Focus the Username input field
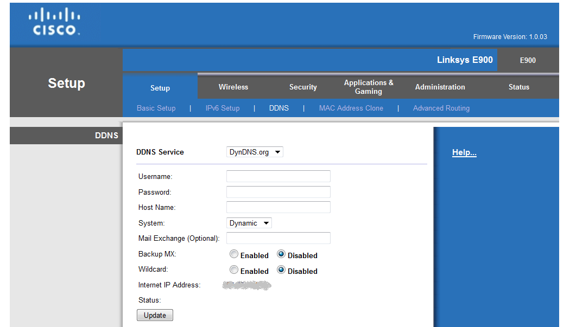The width and height of the screenshot is (570, 327). point(278,176)
